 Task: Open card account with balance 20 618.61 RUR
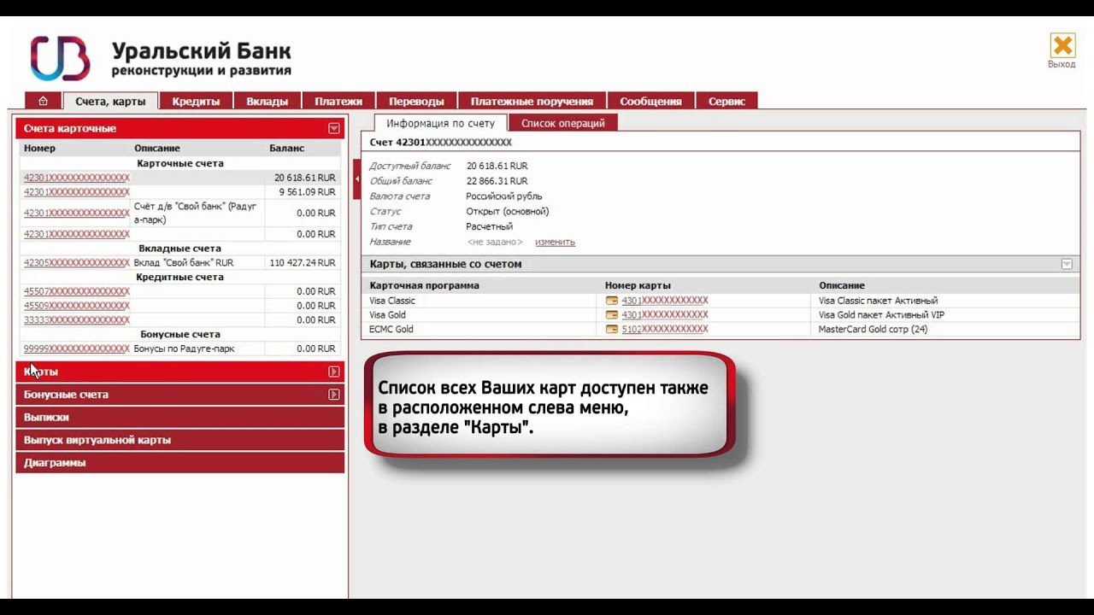click(x=76, y=178)
